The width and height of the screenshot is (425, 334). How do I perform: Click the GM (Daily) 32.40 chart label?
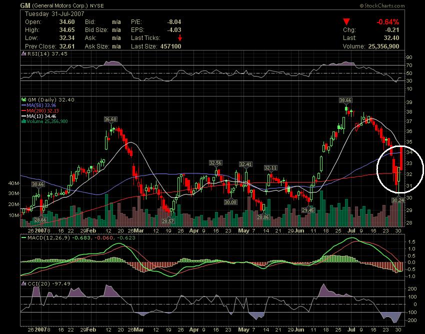[51, 100]
